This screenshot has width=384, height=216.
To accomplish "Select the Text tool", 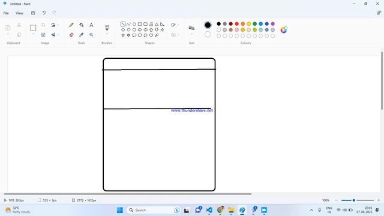I will click(91, 25).
